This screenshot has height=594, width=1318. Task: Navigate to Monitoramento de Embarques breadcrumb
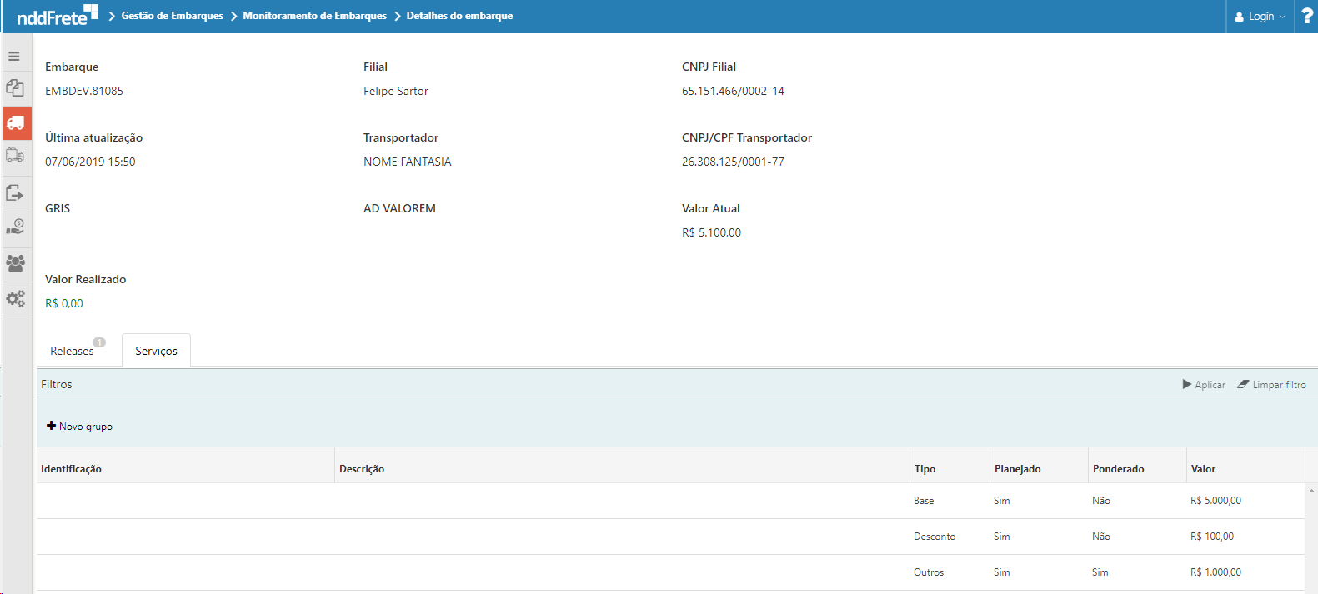(x=314, y=16)
